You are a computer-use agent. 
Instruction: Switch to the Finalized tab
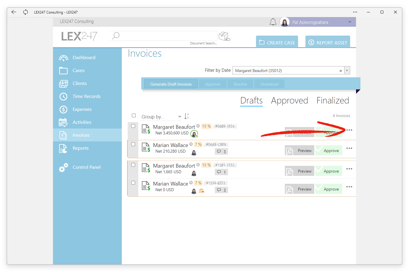click(x=333, y=101)
